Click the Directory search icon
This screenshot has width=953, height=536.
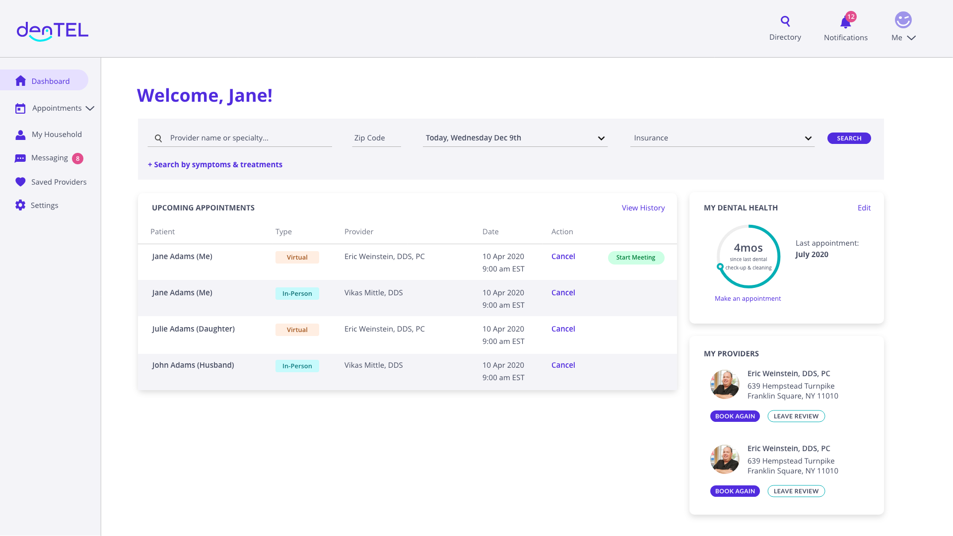785,21
